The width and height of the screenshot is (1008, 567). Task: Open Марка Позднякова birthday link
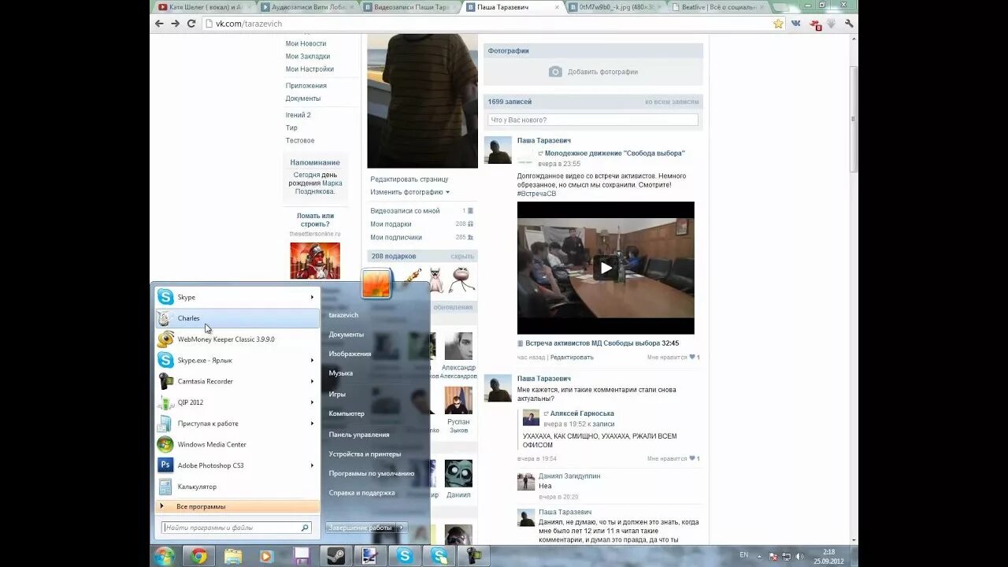(x=318, y=187)
